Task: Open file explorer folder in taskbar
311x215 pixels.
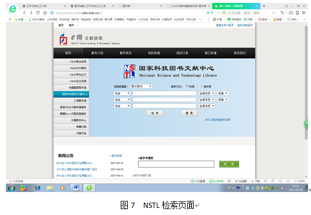Action: (x=50, y=188)
